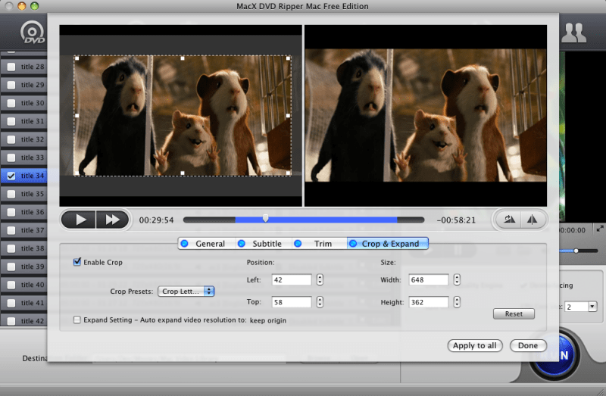The height and width of the screenshot is (396, 606).
Task: Click the elapsed time 00:29:54
Action: click(157, 220)
